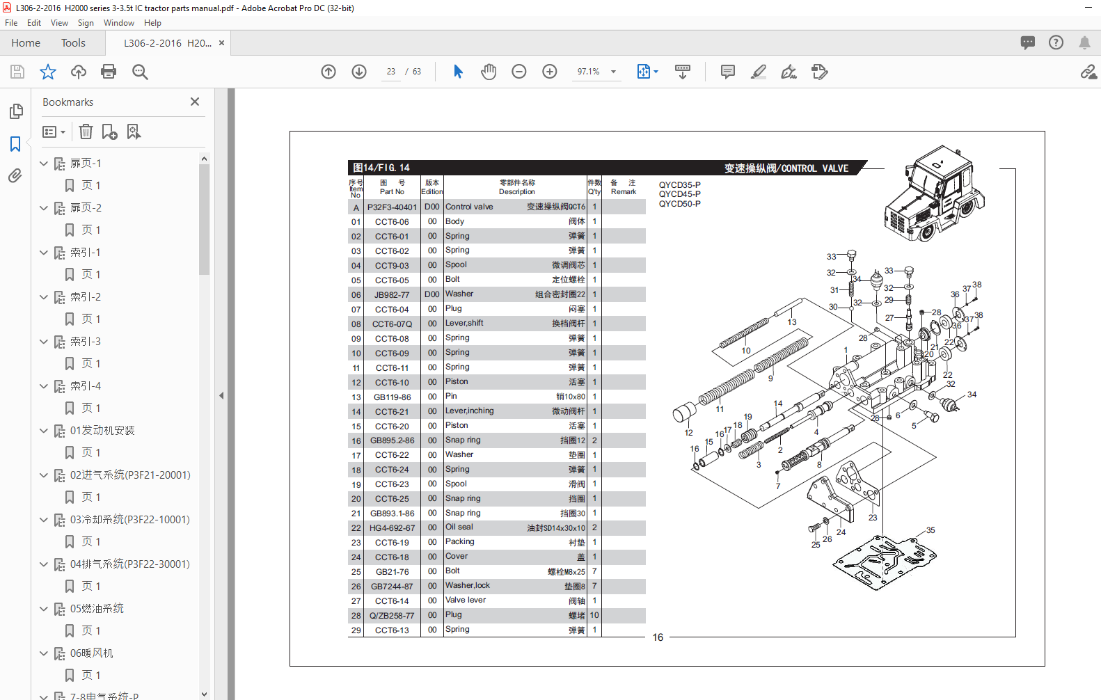Open the Help menu
This screenshot has height=700, width=1101.
coord(152,23)
